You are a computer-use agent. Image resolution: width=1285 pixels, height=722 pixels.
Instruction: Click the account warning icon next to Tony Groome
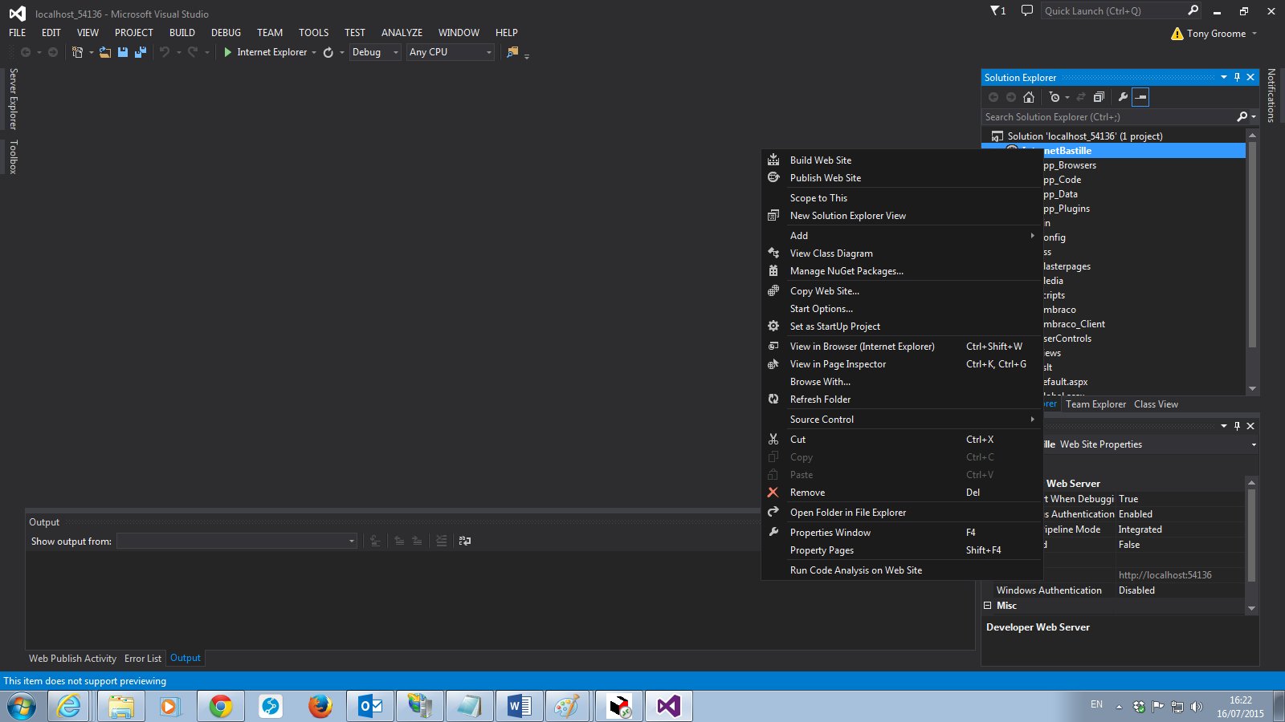click(x=1177, y=34)
